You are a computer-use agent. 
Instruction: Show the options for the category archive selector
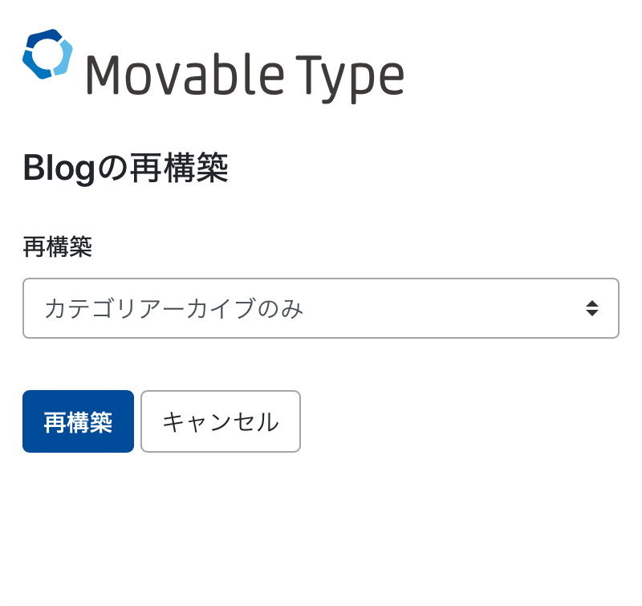point(320,308)
